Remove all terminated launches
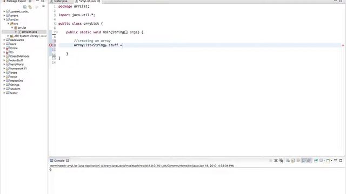 [281, 161]
